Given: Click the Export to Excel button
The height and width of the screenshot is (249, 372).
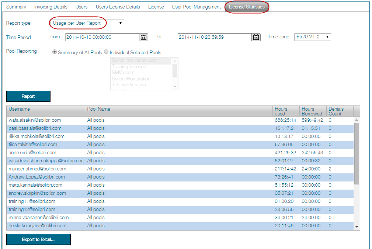Looking at the screenshot, I should click(x=38, y=239).
